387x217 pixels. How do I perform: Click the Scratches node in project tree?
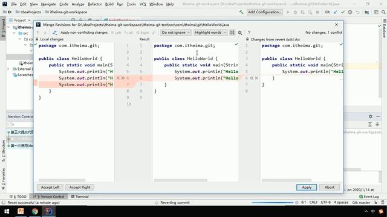23,75
